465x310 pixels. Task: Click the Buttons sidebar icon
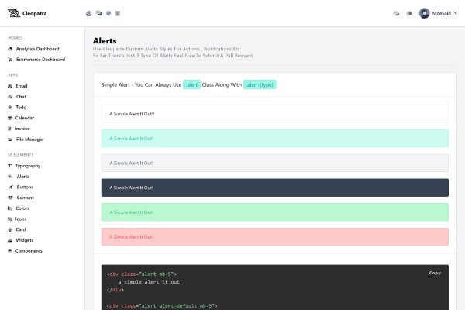pos(10,188)
